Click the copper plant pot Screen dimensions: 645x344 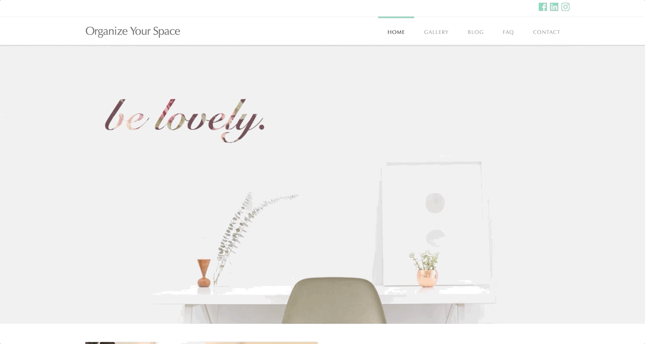click(427, 278)
